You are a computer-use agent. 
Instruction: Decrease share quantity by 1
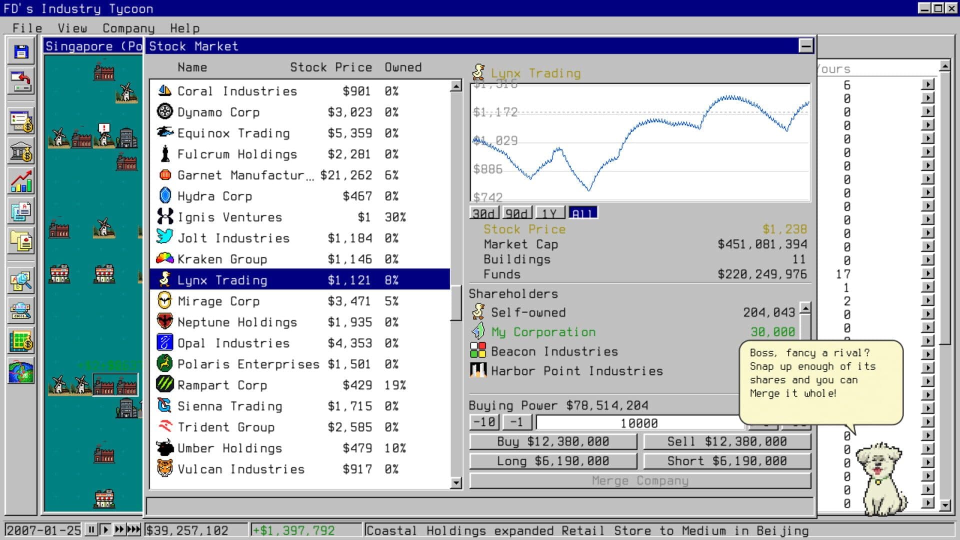pyautogui.click(x=517, y=422)
